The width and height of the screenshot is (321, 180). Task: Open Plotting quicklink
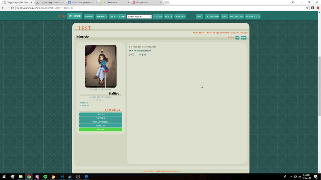(x=101, y=118)
